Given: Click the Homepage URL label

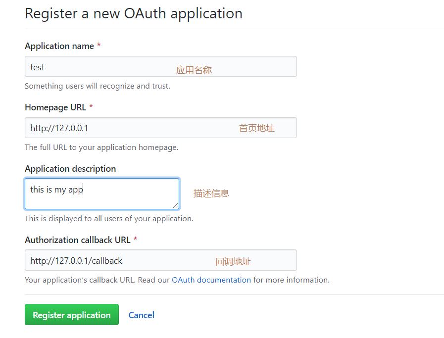Looking at the screenshot, I should [x=54, y=107].
